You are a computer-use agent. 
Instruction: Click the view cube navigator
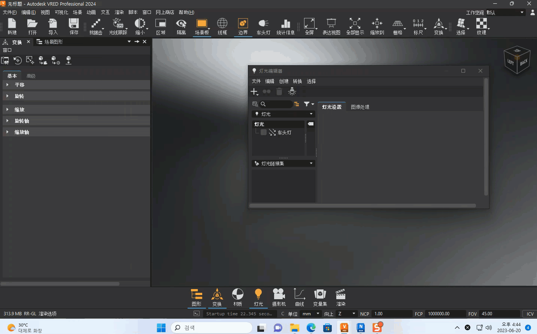tap(517, 60)
